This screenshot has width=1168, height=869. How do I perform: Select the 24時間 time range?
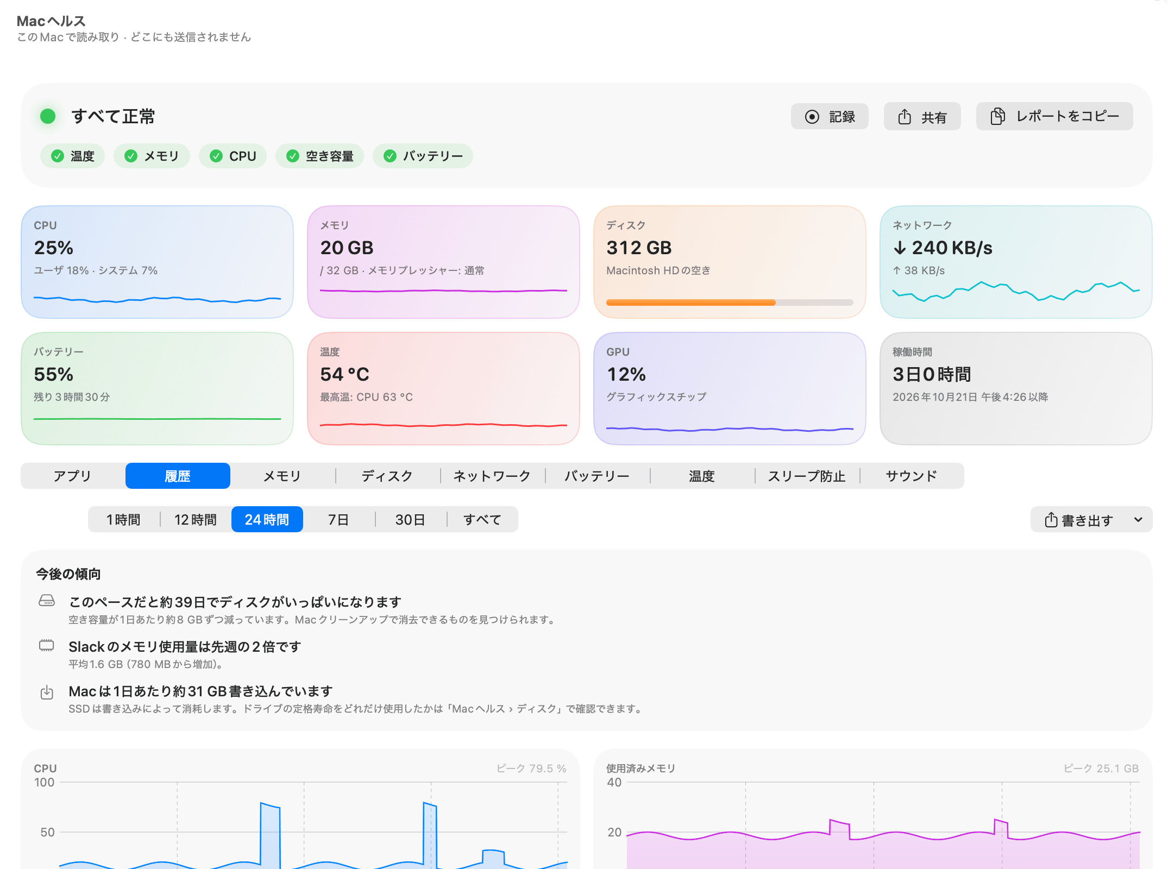267,520
